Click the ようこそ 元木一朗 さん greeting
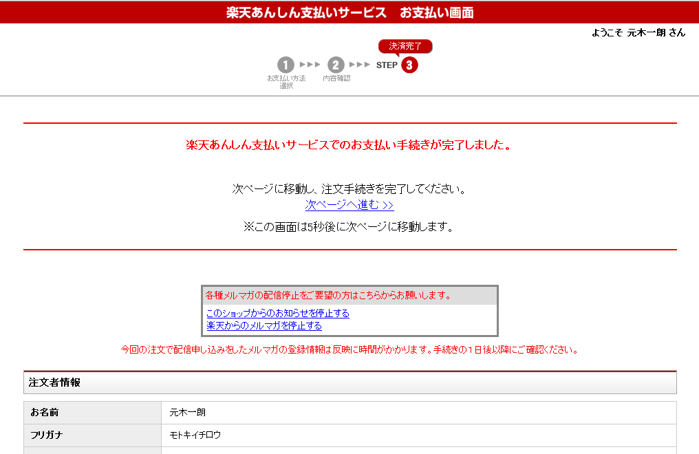 pos(638,32)
